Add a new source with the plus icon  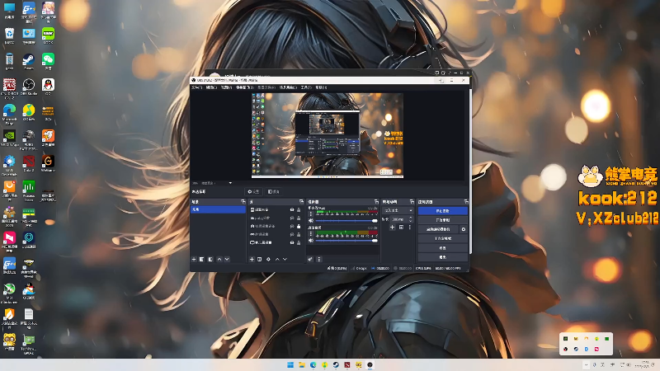252,259
